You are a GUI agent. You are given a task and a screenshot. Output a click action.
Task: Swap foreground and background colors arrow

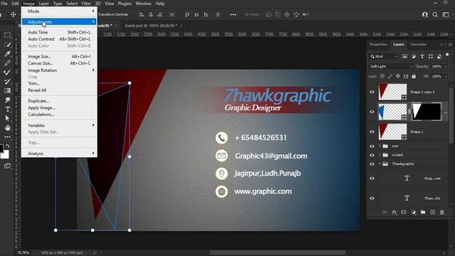(8, 145)
